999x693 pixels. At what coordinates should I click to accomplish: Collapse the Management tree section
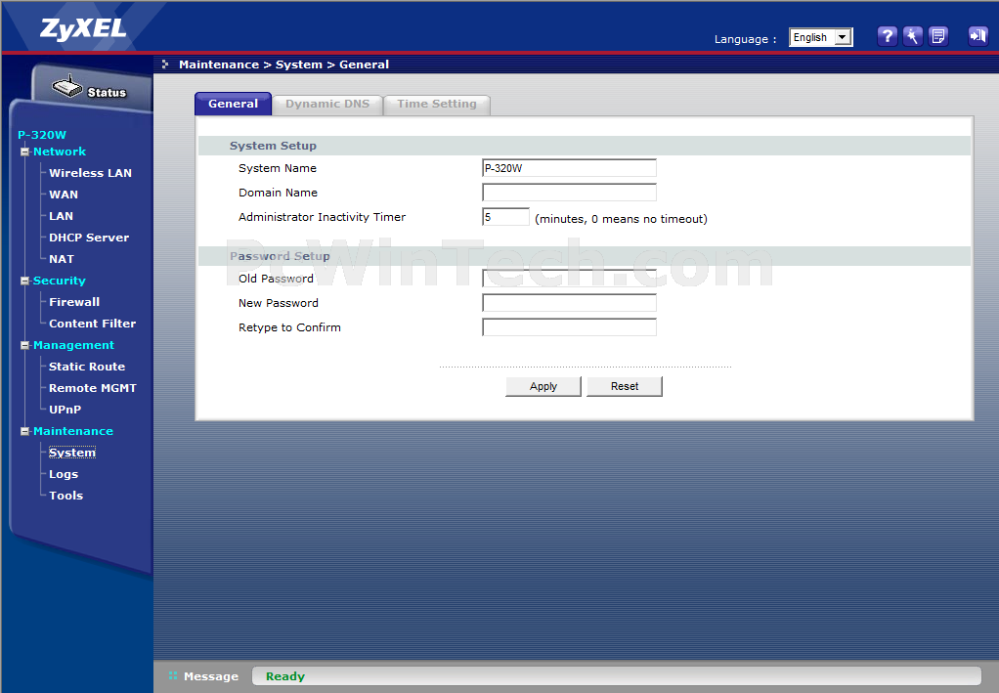[x=24, y=345]
